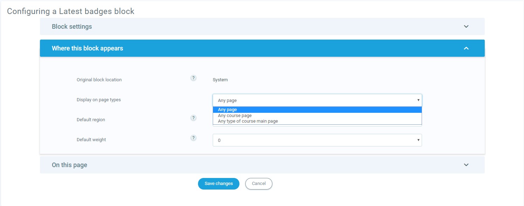
Task: Pick 'Any type of course main page'
Action: pyautogui.click(x=248, y=121)
